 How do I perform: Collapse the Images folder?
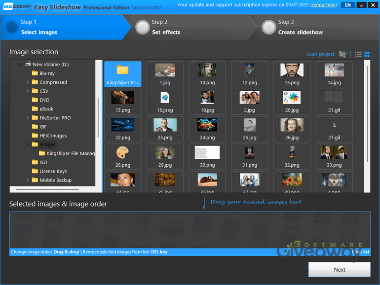(28, 144)
